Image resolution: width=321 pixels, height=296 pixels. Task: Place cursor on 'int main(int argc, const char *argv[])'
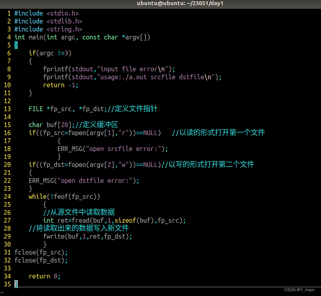(82, 37)
